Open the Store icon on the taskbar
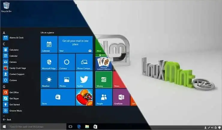 pos(95,127)
